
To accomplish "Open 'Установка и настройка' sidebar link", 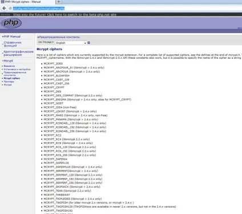I will click(17, 69).
